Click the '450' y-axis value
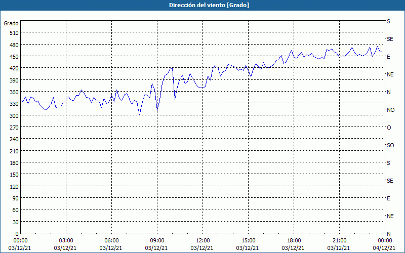This screenshot has width=405, height=253. pos(14,57)
